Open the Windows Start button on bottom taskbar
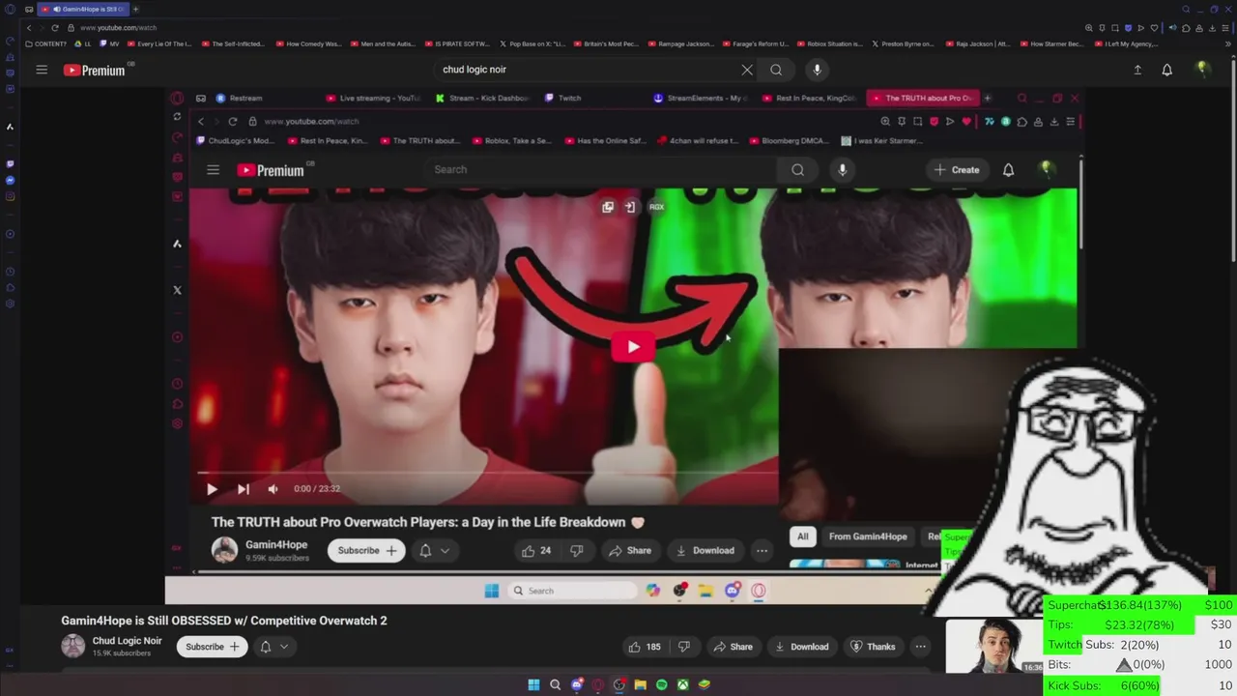 (x=533, y=684)
